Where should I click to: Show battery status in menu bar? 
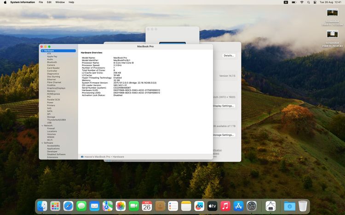pyautogui.click(x=294, y=2)
